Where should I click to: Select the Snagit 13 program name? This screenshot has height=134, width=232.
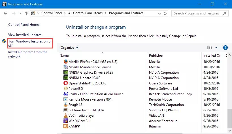[x=75, y=105]
